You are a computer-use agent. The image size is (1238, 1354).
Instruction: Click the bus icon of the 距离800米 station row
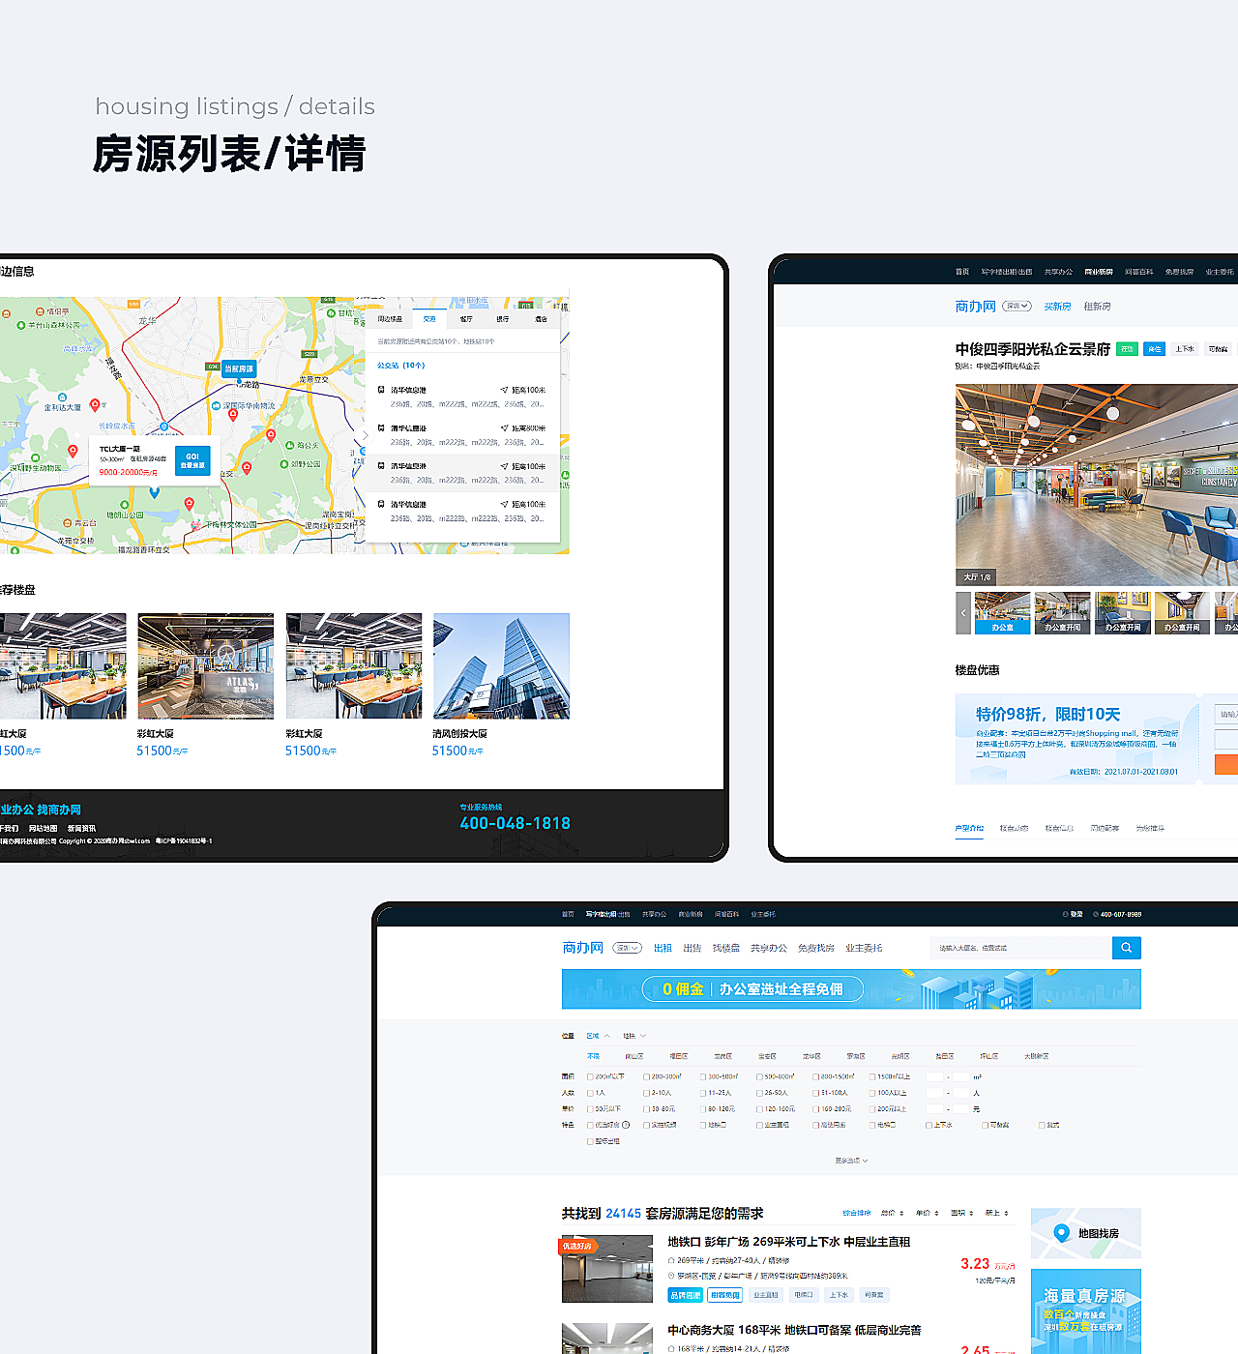tap(381, 427)
